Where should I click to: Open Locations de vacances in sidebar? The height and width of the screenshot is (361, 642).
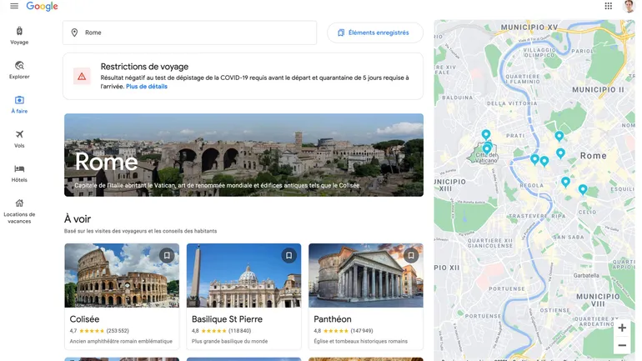pos(19,211)
